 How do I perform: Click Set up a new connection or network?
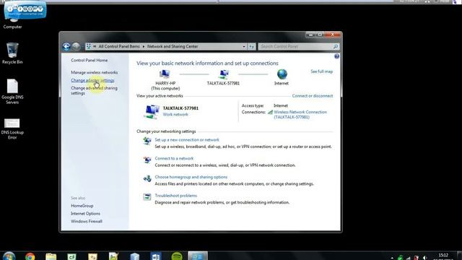(187, 139)
